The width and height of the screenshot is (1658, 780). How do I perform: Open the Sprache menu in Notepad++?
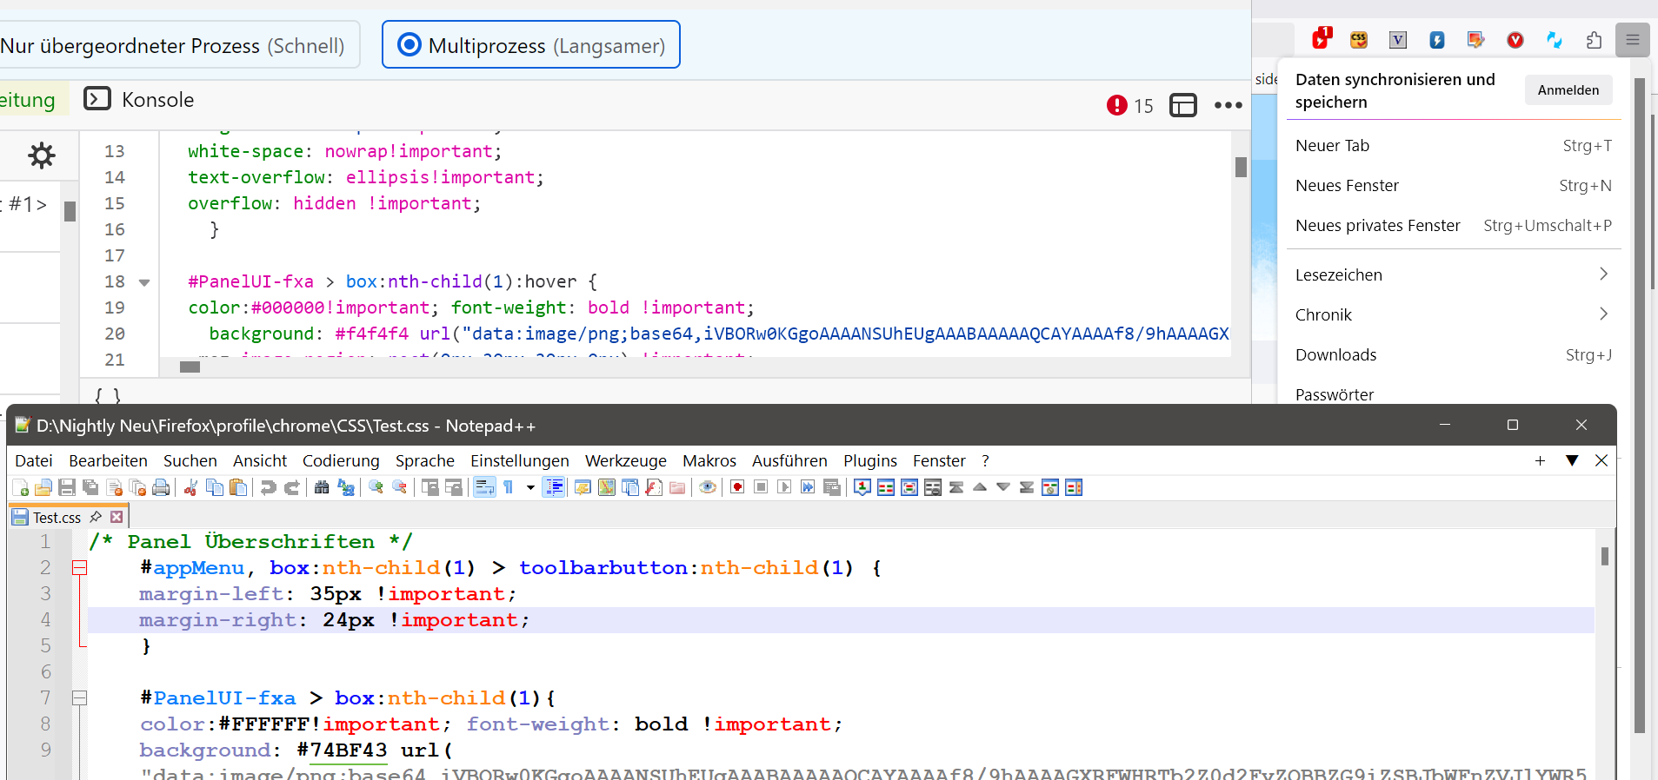[x=424, y=460]
